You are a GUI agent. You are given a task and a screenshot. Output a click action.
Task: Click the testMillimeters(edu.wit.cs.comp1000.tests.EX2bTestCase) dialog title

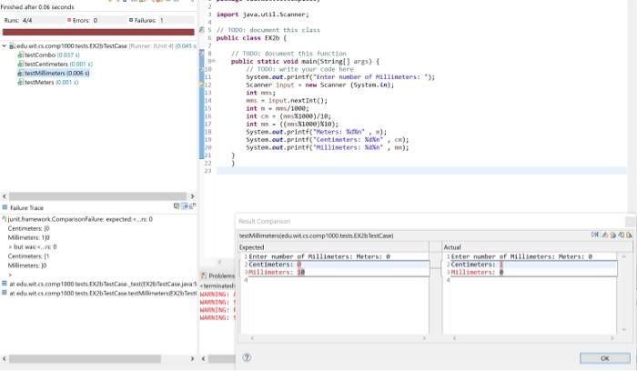point(316,236)
